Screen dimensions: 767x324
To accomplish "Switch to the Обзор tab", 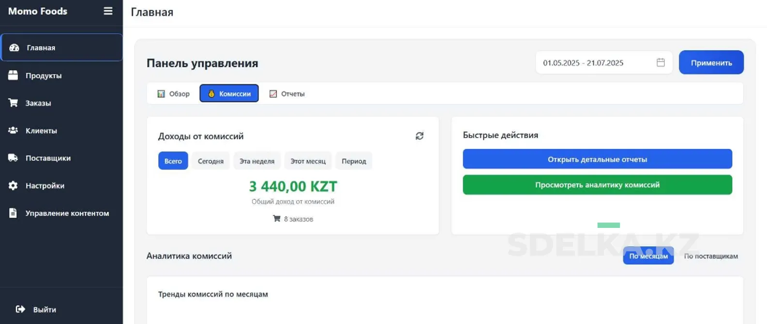I will point(173,94).
